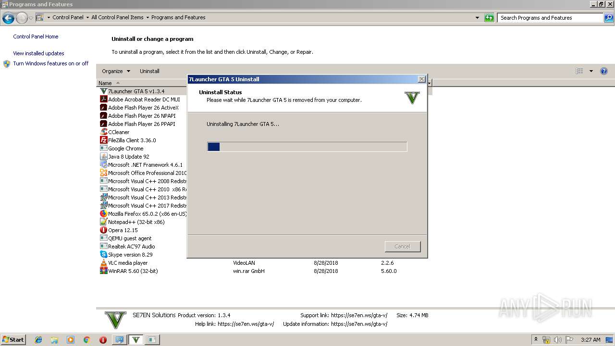Click the Uninstall toolbar button

[x=149, y=71]
